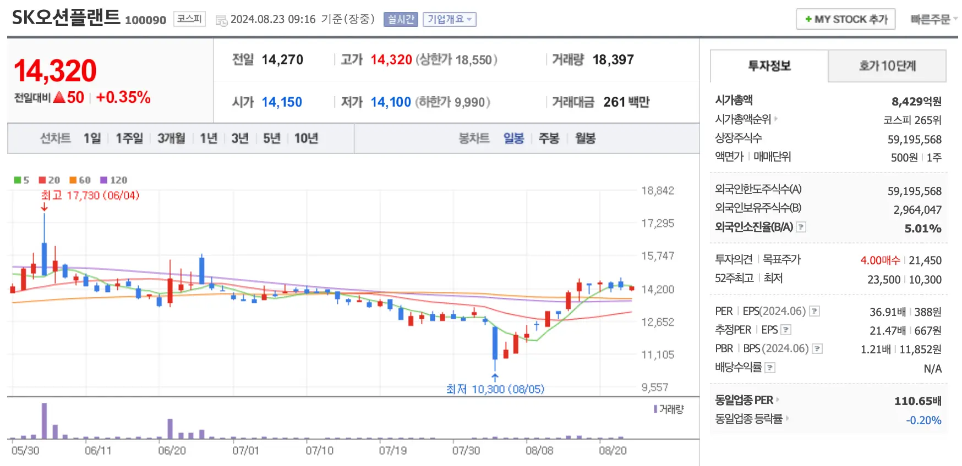Click the stock code 100090

(x=145, y=20)
